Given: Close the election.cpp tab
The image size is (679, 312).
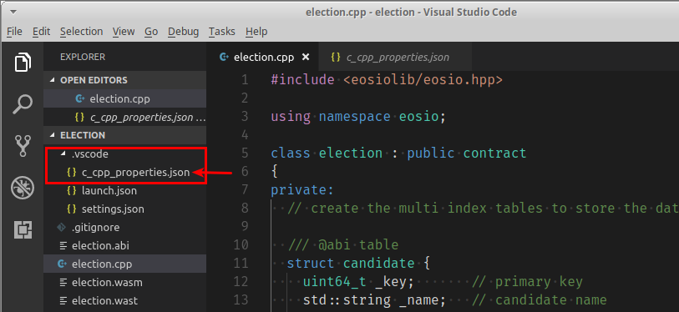Looking at the screenshot, I should pyautogui.click(x=306, y=57).
